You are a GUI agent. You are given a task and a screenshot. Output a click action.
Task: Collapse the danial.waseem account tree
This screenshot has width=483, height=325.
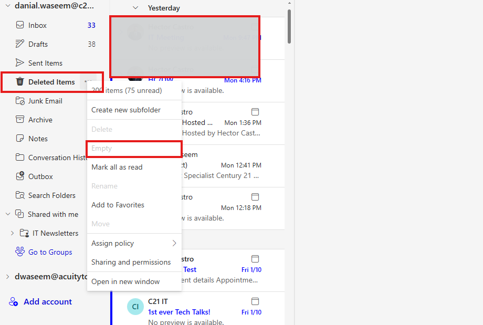click(x=8, y=6)
